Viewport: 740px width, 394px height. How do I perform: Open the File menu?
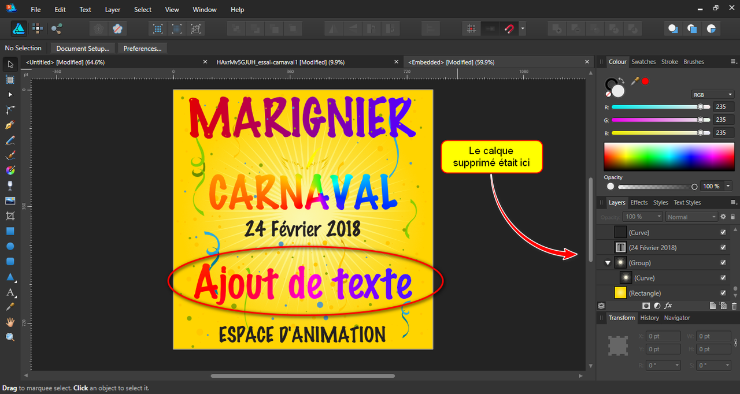point(36,10)
